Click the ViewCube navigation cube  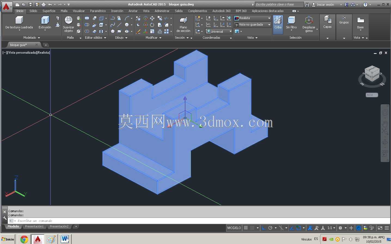372,74
